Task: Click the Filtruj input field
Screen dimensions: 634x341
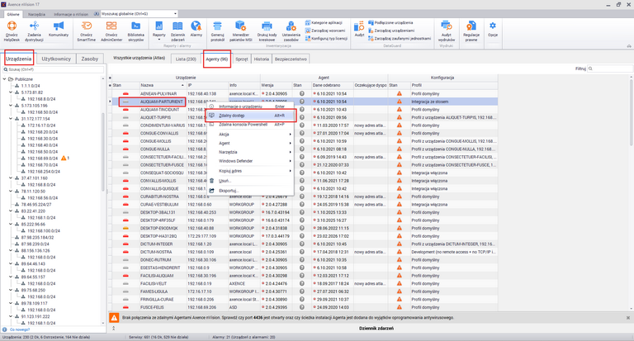Action: point(611,69)
